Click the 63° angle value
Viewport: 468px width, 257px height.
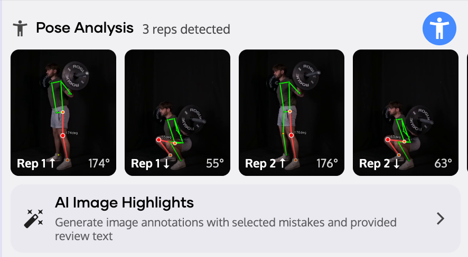click(443, 163)
